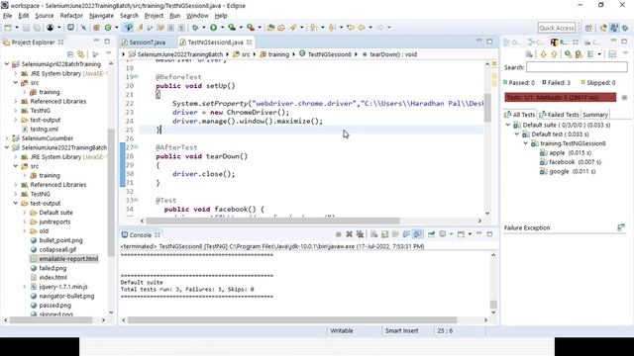Click Last Edit Location arrow icon
The width and height of the screenshot is (634, 356).
pos(351,28)
